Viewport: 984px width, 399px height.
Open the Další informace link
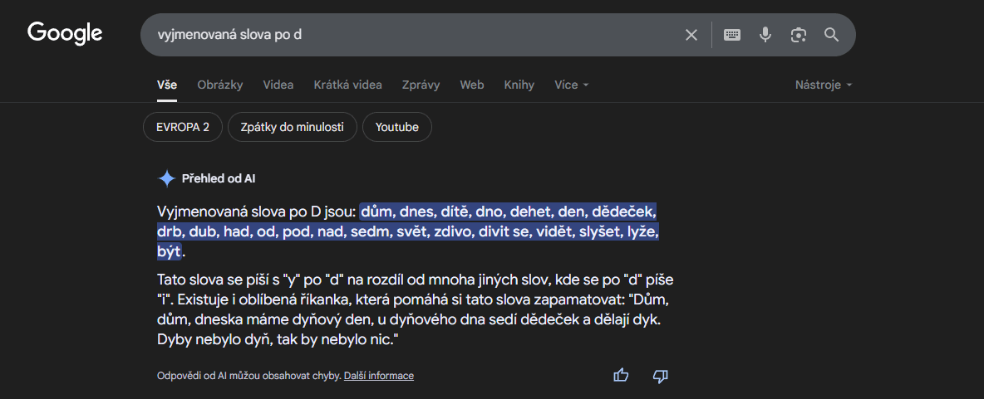pyautogui.click(x=378, y=376)
